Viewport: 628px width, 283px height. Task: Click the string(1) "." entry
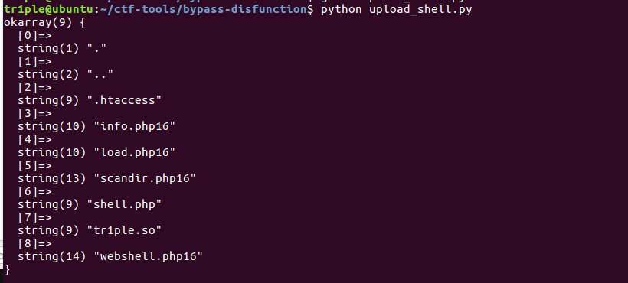click(x=62, y=49)
